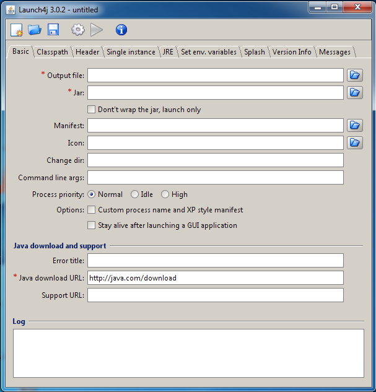
Task: Browse for the Manifest file
Action: tap(355, 125)
